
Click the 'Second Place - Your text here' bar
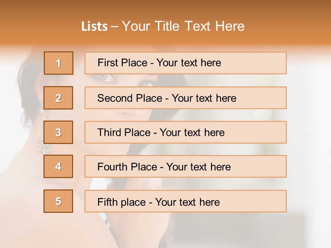tap(185, 98)
